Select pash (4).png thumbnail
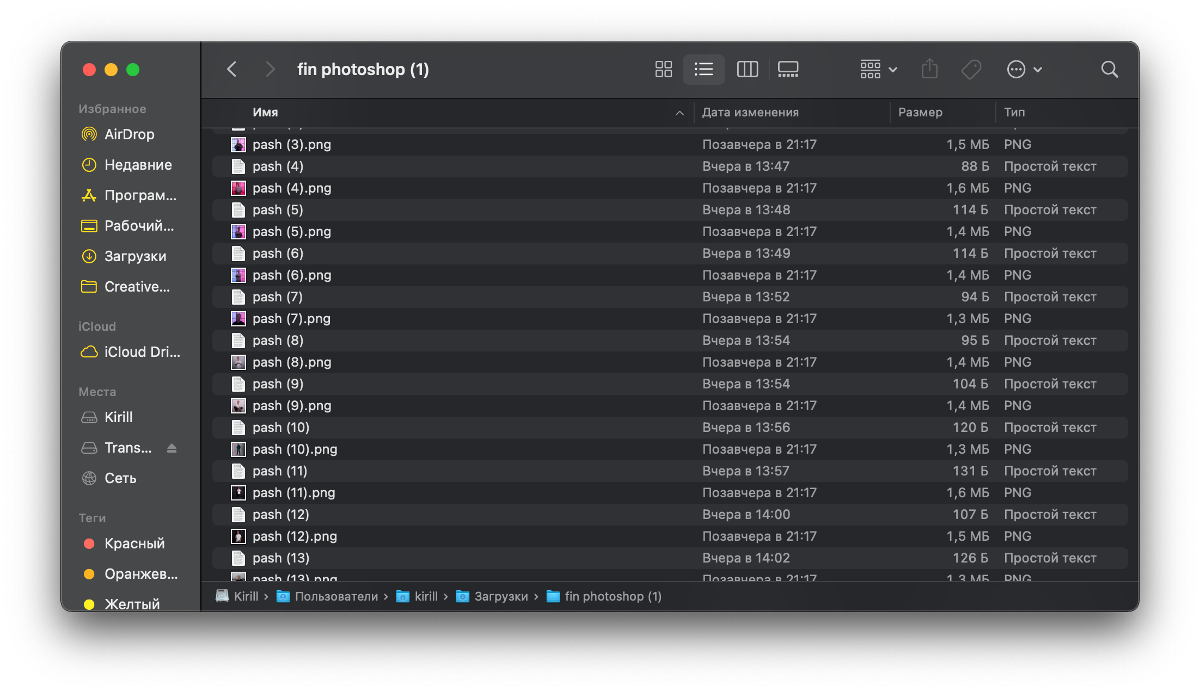 (x=238, y=188)
